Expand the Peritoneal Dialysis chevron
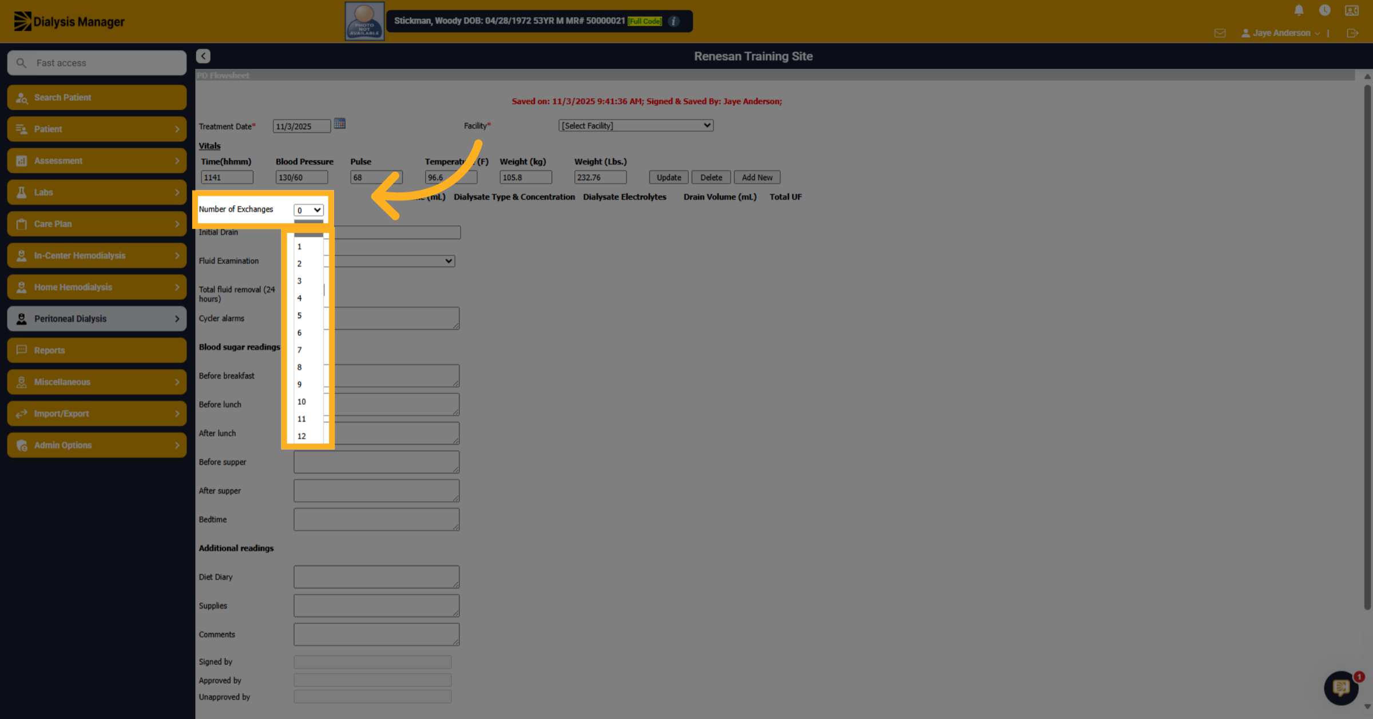The height and width of the screenshot is (719, 1373). click(x=177, y=319)
